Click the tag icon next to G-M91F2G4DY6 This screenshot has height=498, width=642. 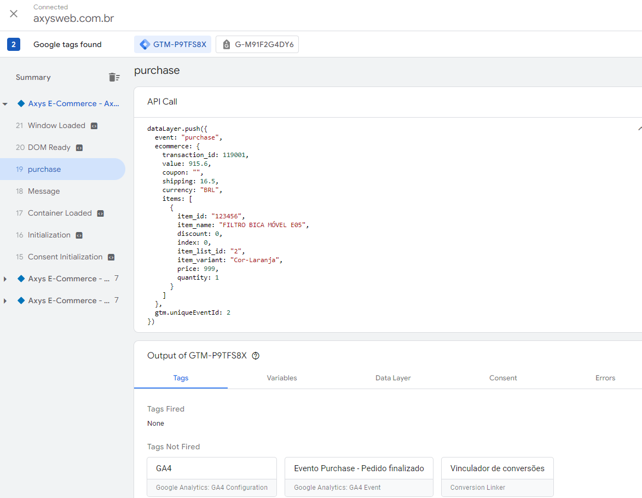point(226,44)
